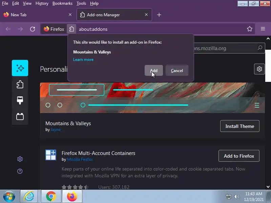Image resolution: width=271 pixels, height=203 pixels.
Task: Open the Bookmarks menu
Action: click(x=62, y=3)
